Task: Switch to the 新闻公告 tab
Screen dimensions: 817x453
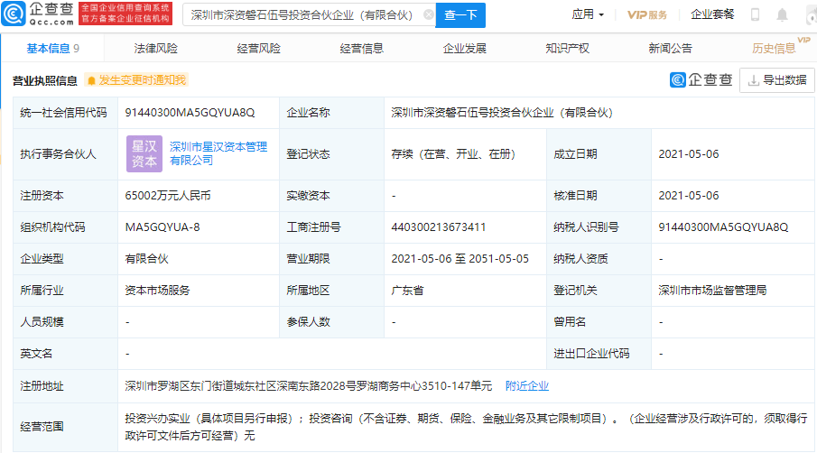Action: point(670,49)
